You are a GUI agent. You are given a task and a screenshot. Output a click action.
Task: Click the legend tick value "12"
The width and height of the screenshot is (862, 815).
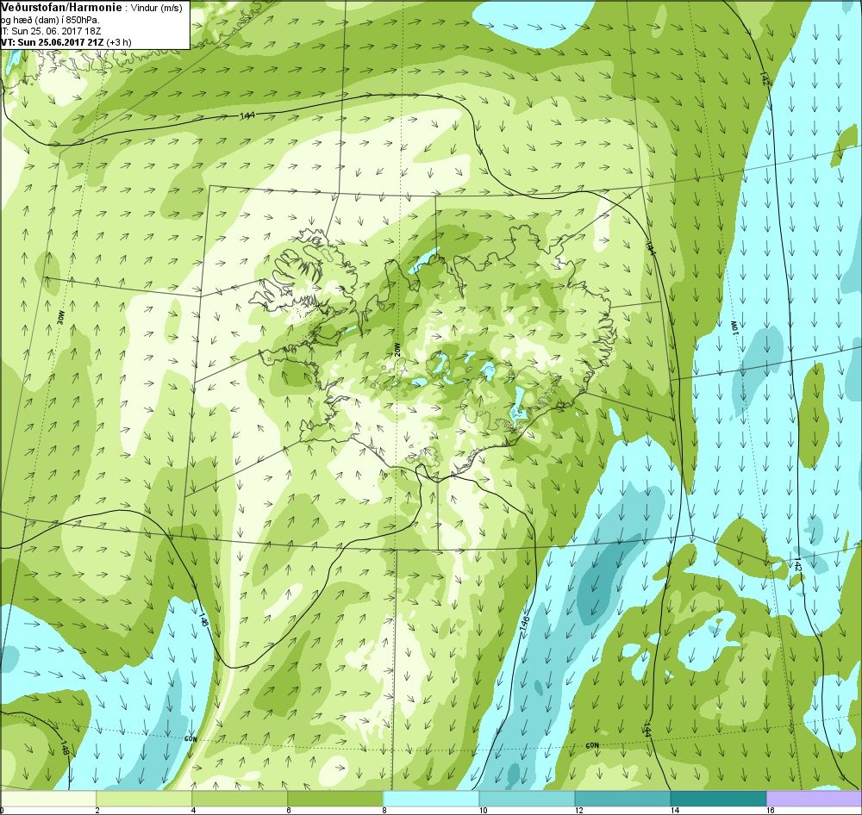tap(578, 810)
